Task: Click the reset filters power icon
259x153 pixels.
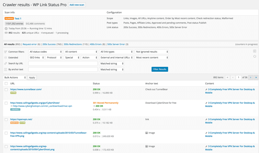Action: point(255,56)
